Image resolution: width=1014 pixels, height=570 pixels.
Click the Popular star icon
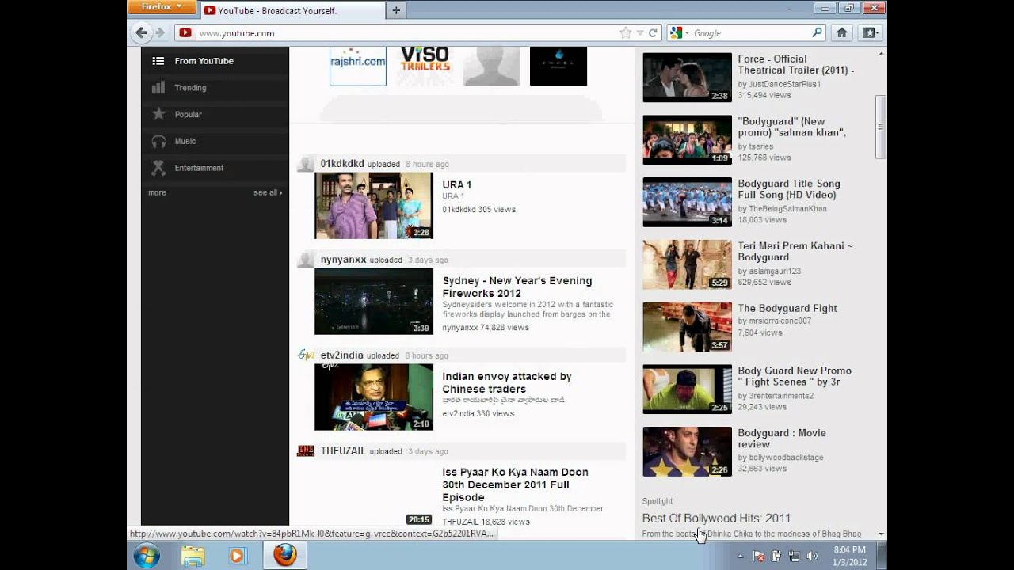(158, 115)
